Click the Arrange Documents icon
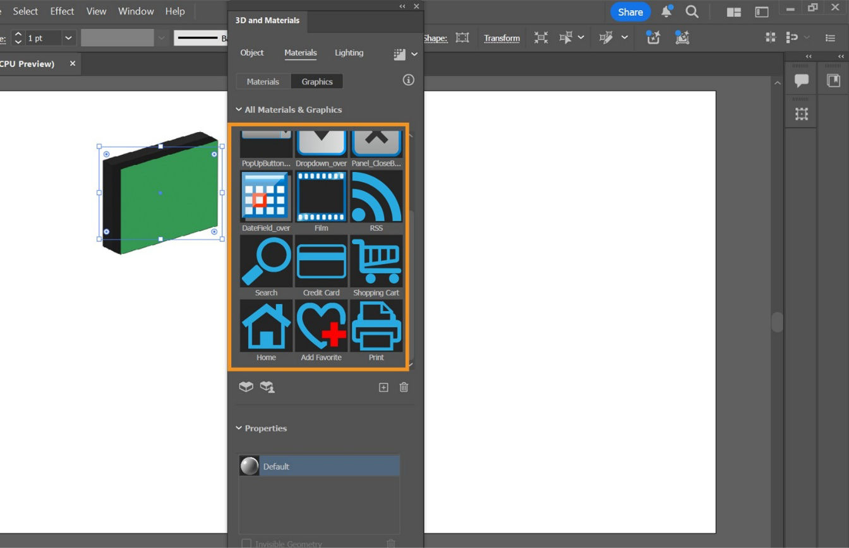849x548 pixels. pyautogui.click(x=733, y=11)
